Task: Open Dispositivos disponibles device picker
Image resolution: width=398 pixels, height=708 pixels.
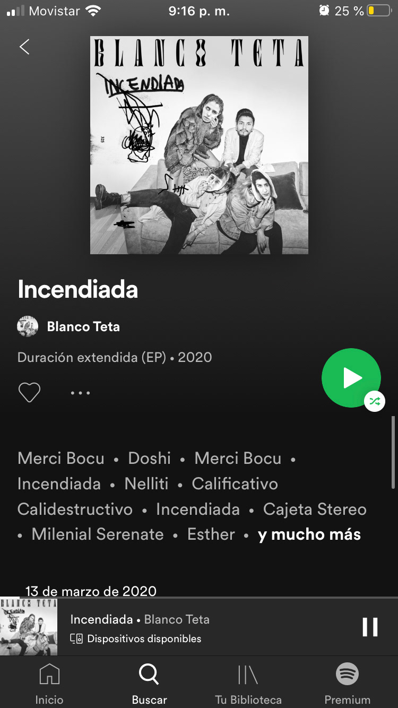Action: [136, 638]
